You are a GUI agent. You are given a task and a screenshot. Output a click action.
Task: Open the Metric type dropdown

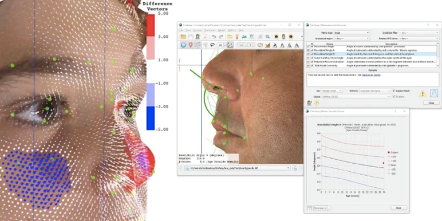tap(352, 33)
